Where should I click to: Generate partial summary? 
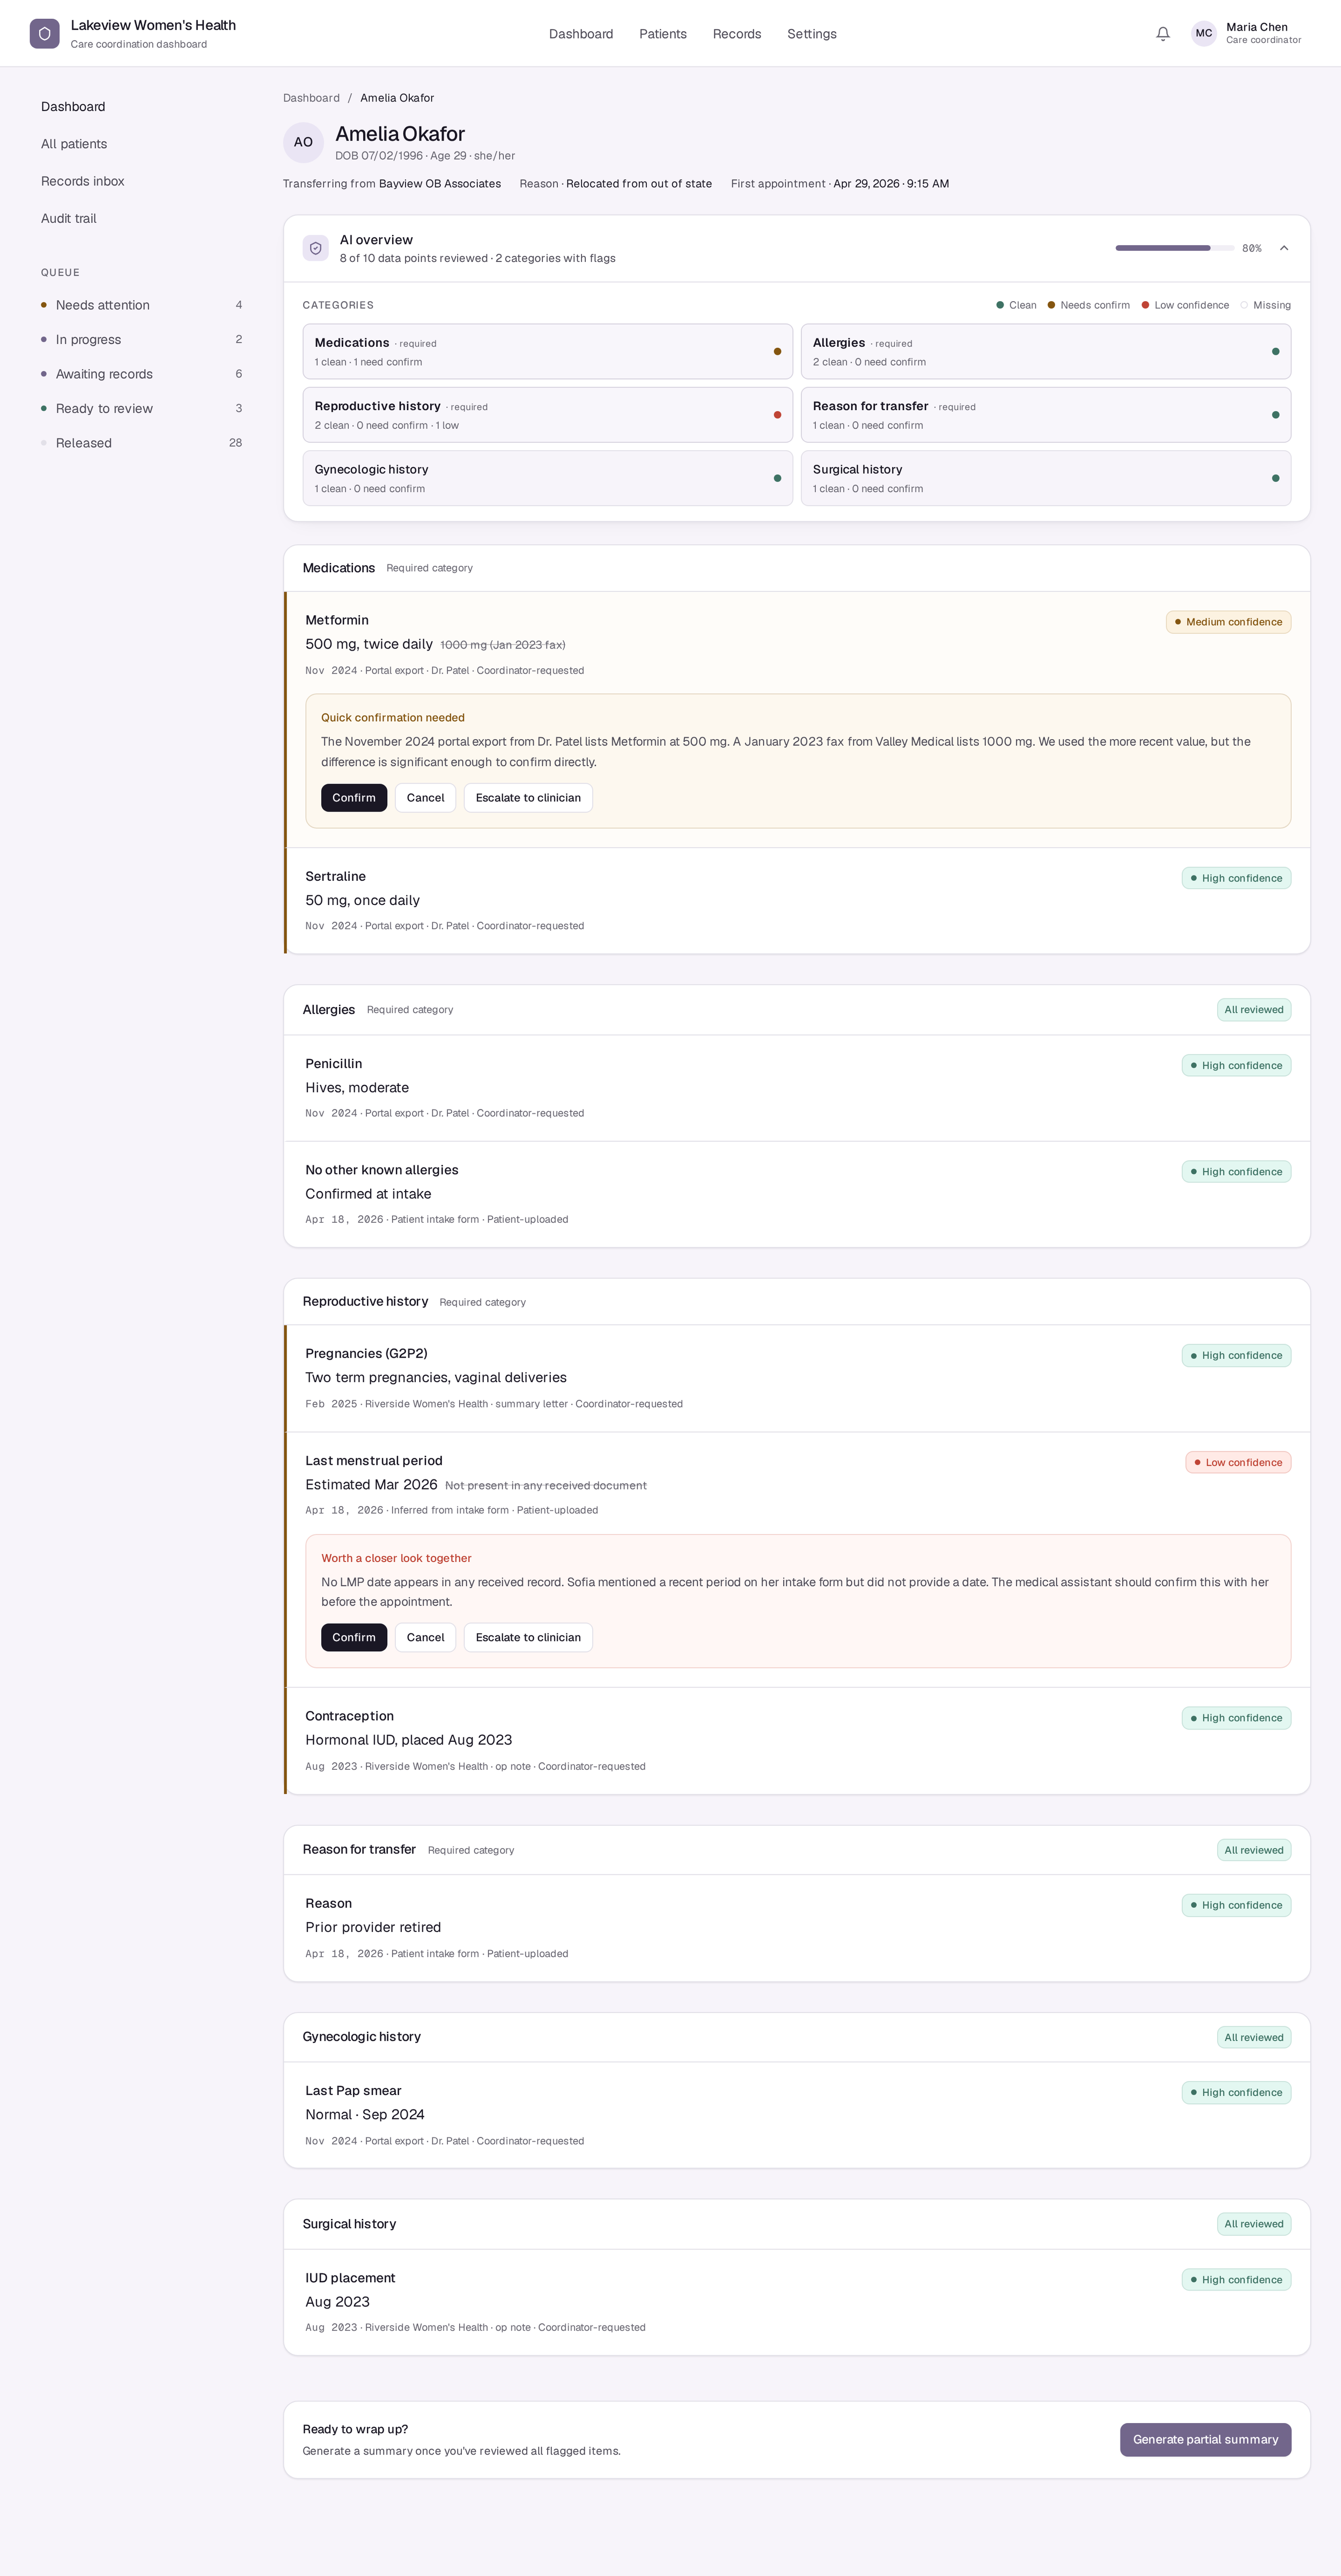[1205, 2439]
